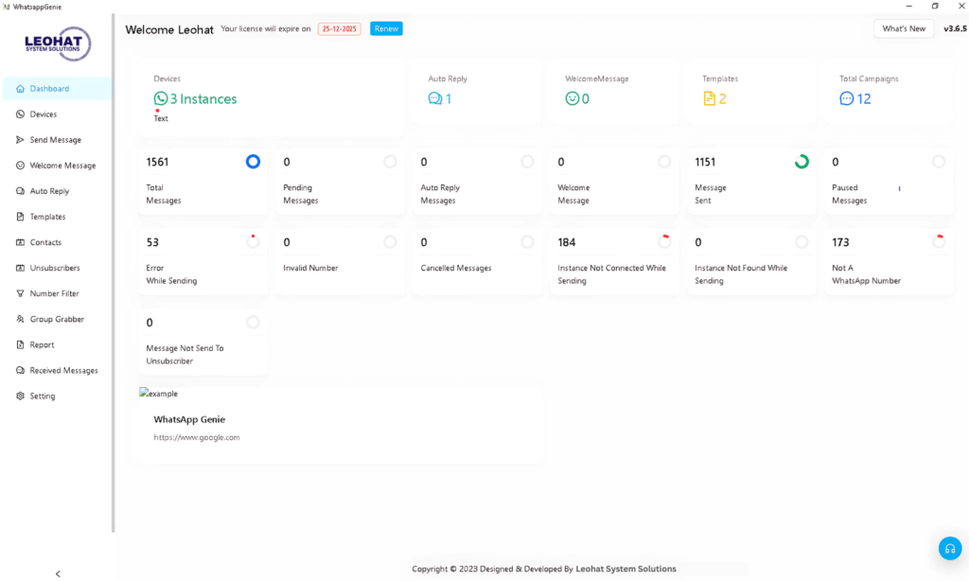Click the green WhatsApp icon beside 3 Instances
This screenshot has width=969, height=581.
pyautogui.click(x=161, y=98)
